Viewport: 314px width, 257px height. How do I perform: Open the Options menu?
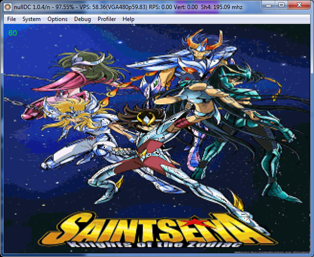(57, 19)
